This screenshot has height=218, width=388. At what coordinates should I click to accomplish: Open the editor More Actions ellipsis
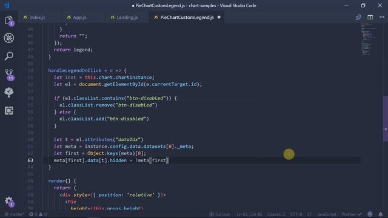point(382,18)
